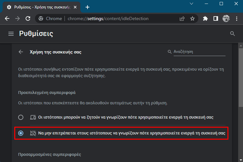The image size is (243, 162).
Task: Open Chrome's three-dot menu
Action: pyautogui.click(x=237, y=18)
